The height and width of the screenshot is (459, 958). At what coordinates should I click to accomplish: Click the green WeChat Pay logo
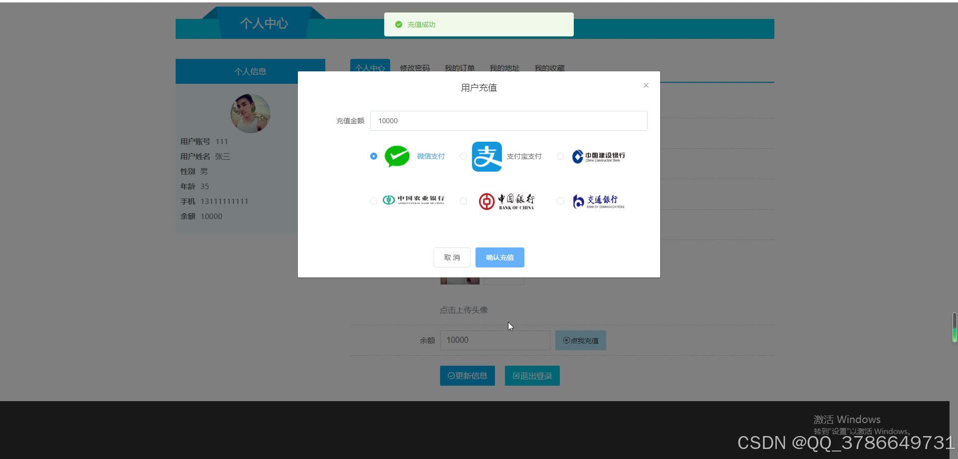pos(397,156)
